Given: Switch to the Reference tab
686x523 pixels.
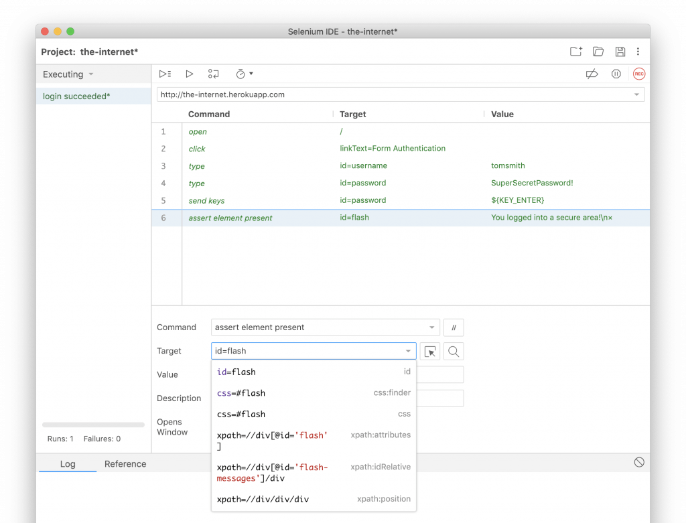Looking at the screenshot, I should click(125, 463).
